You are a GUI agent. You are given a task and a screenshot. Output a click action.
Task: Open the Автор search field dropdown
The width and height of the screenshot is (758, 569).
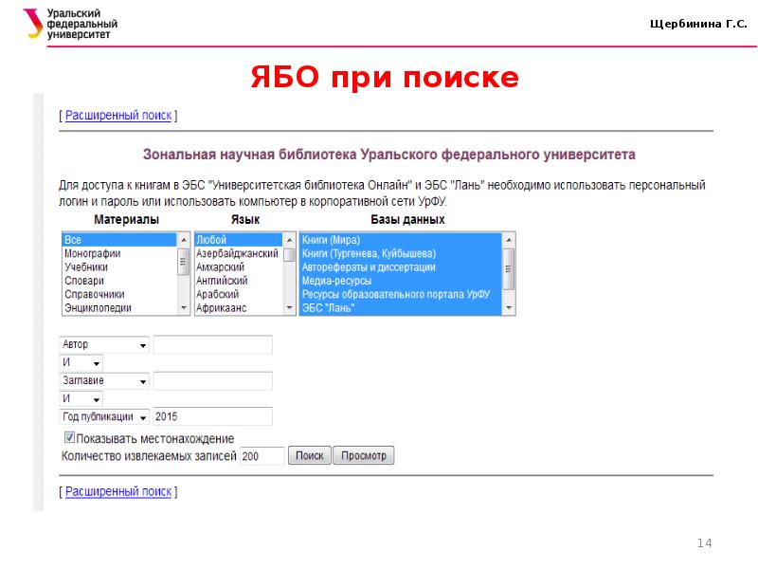104,345
